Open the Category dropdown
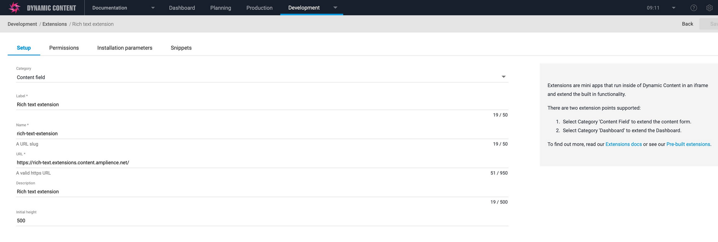The height and width of the screenshot is (242, 718). tap(262, 77)
